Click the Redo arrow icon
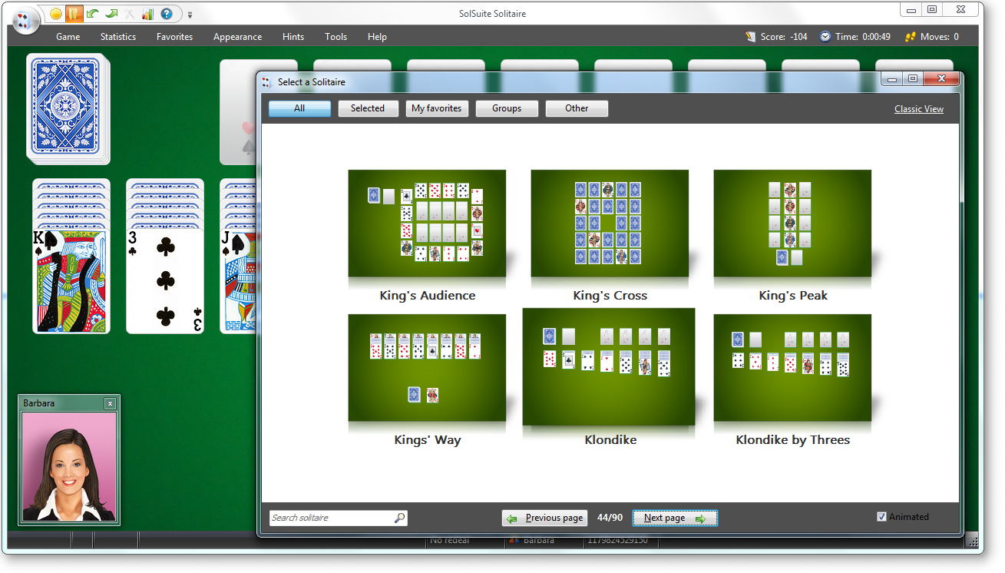This screenshot has height=573, width=1005. pyautogui.click(x=112, y=13)
